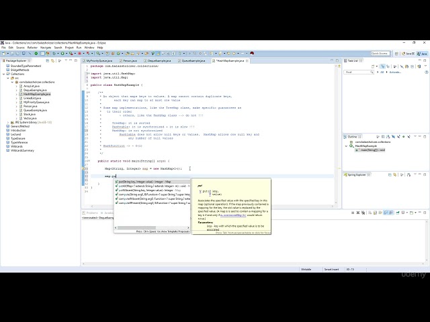Click the Debug bug toolbar icon
430x322 pixels.
click(54, 54)
